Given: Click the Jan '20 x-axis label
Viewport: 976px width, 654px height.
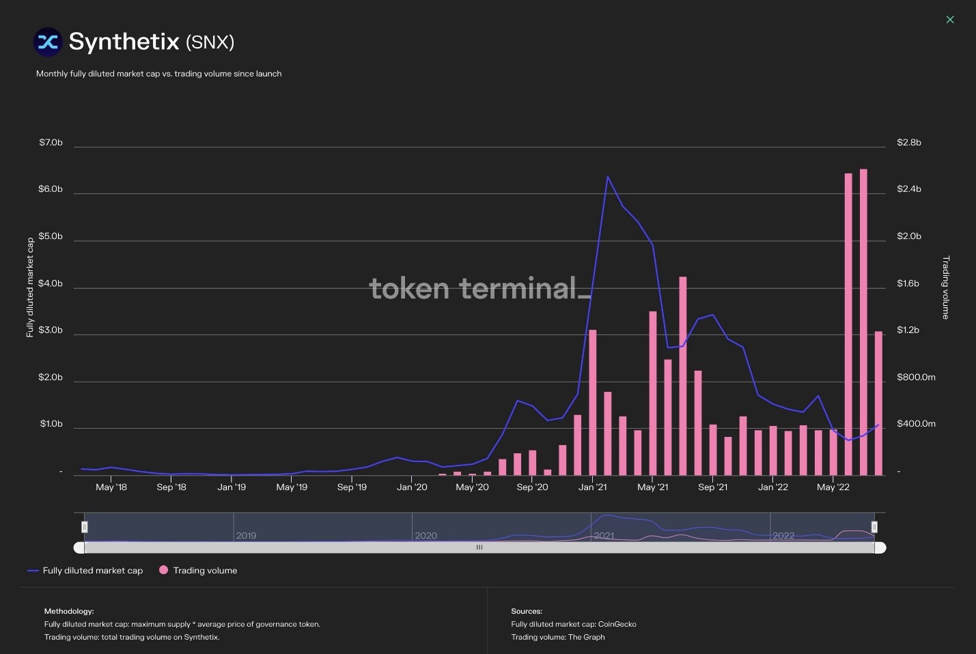Looking at the screenshot, I should point(412,487).
